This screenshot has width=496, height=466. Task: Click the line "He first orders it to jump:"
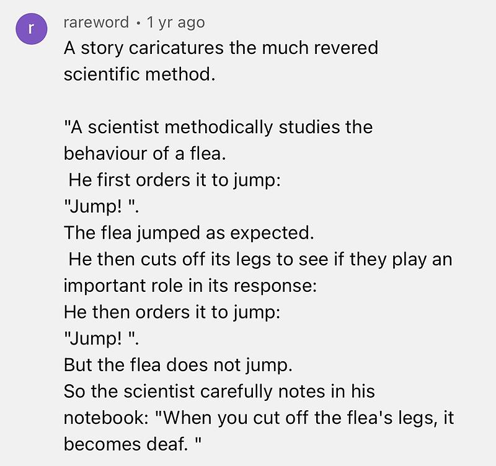click(176, 180)
